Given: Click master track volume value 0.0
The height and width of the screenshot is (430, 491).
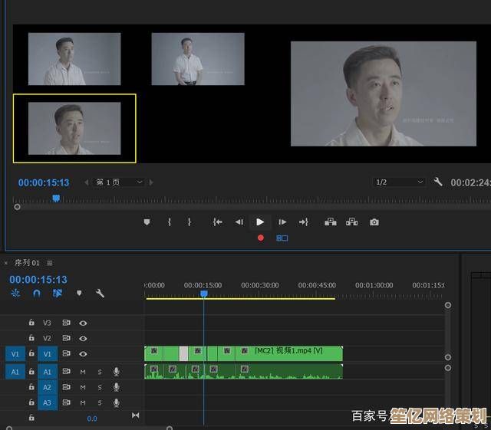Looking at the screenshot, I should coord(92,419).
